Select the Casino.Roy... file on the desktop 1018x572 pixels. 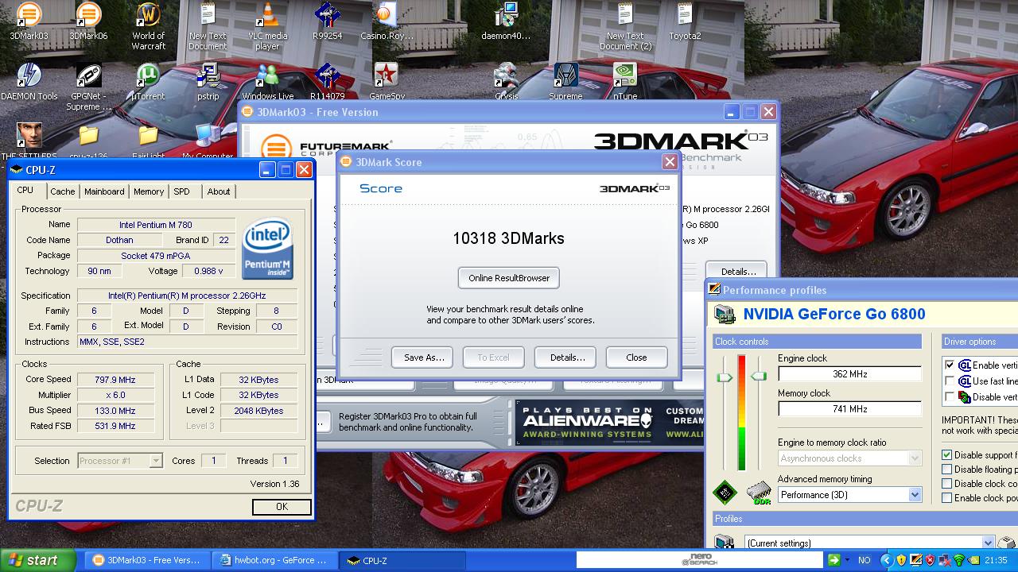pos(386,21)
